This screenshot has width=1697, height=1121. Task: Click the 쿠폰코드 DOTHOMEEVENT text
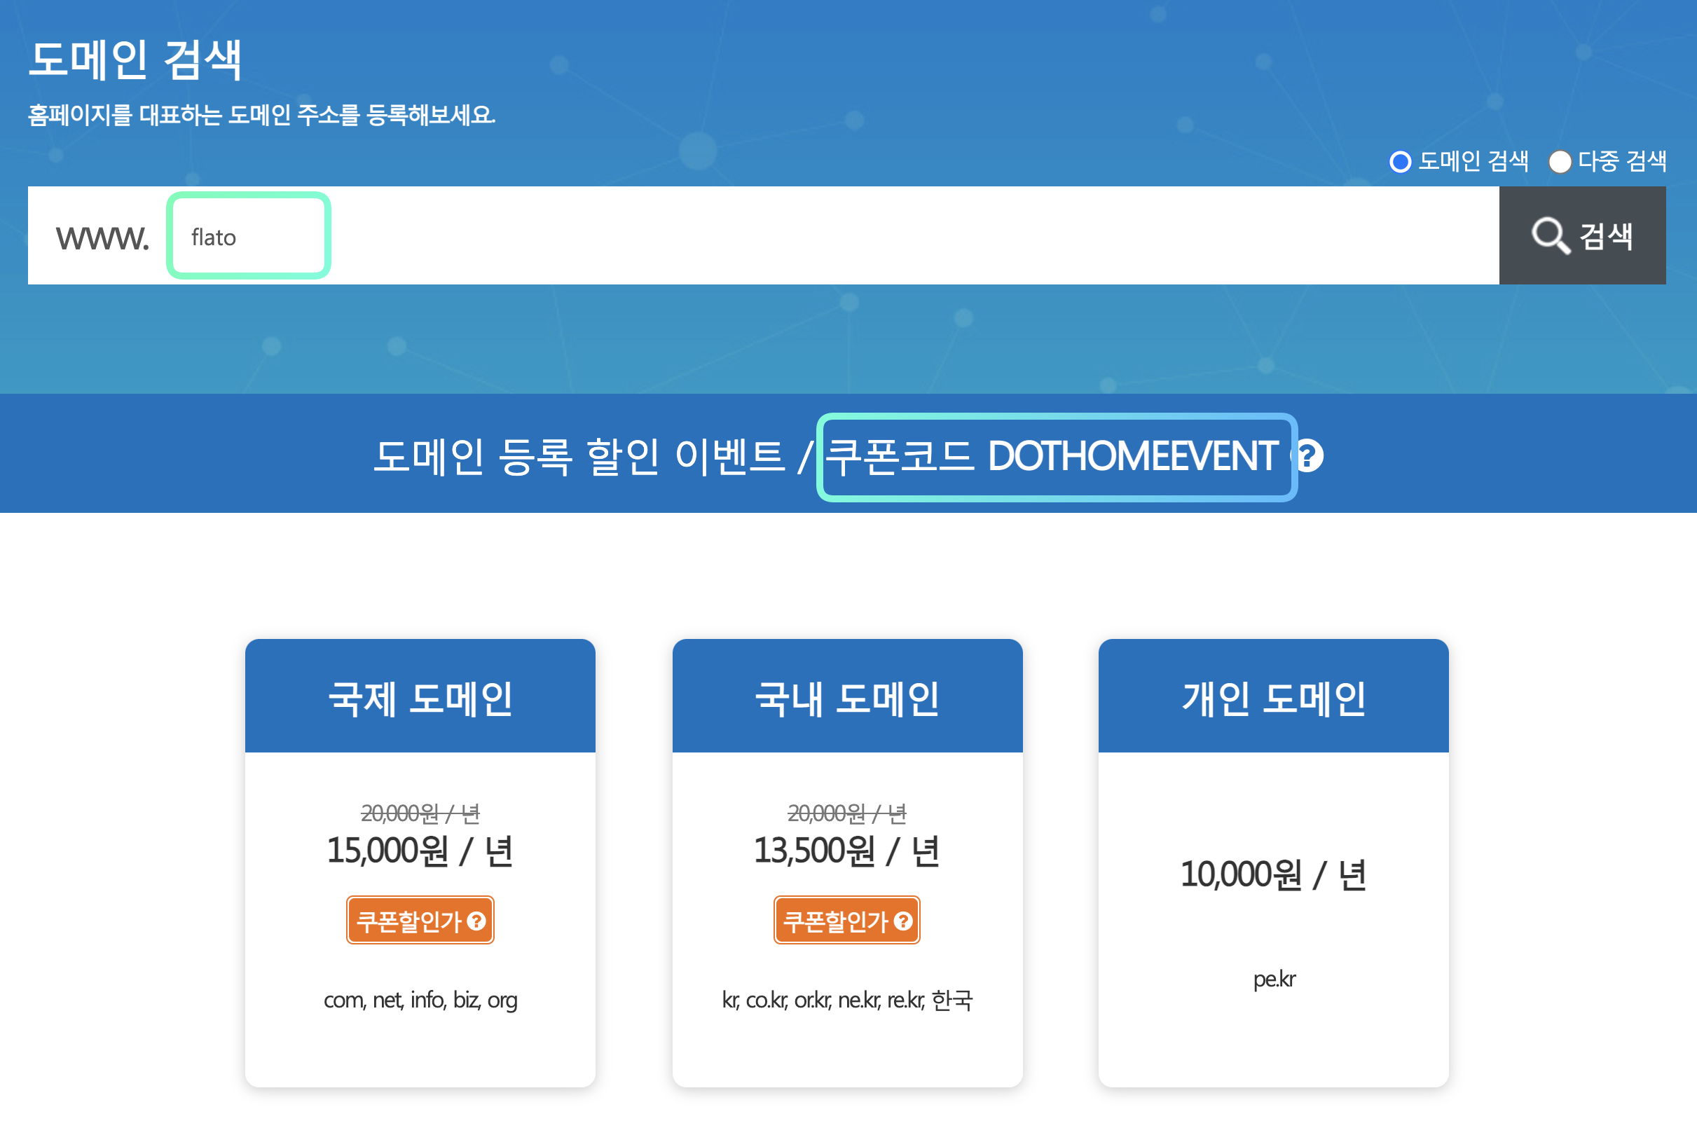coord(1052,457)
